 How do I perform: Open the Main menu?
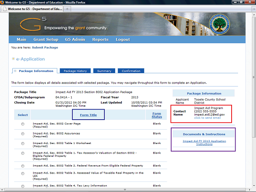point(21,40)
